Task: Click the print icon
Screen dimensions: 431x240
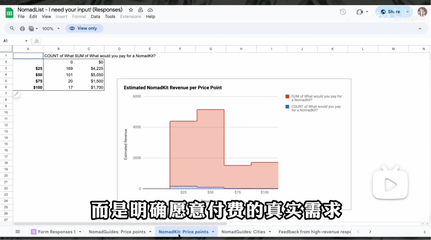Action: 22,28
